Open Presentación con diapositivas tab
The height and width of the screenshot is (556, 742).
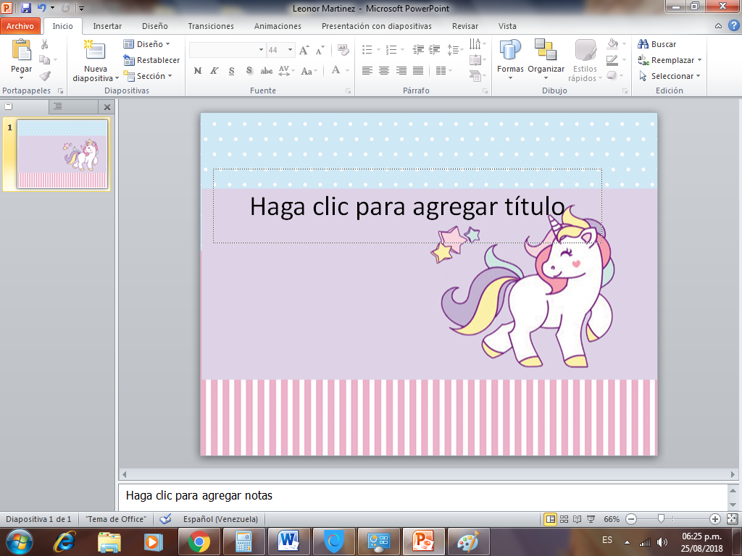tap(376, 26)
